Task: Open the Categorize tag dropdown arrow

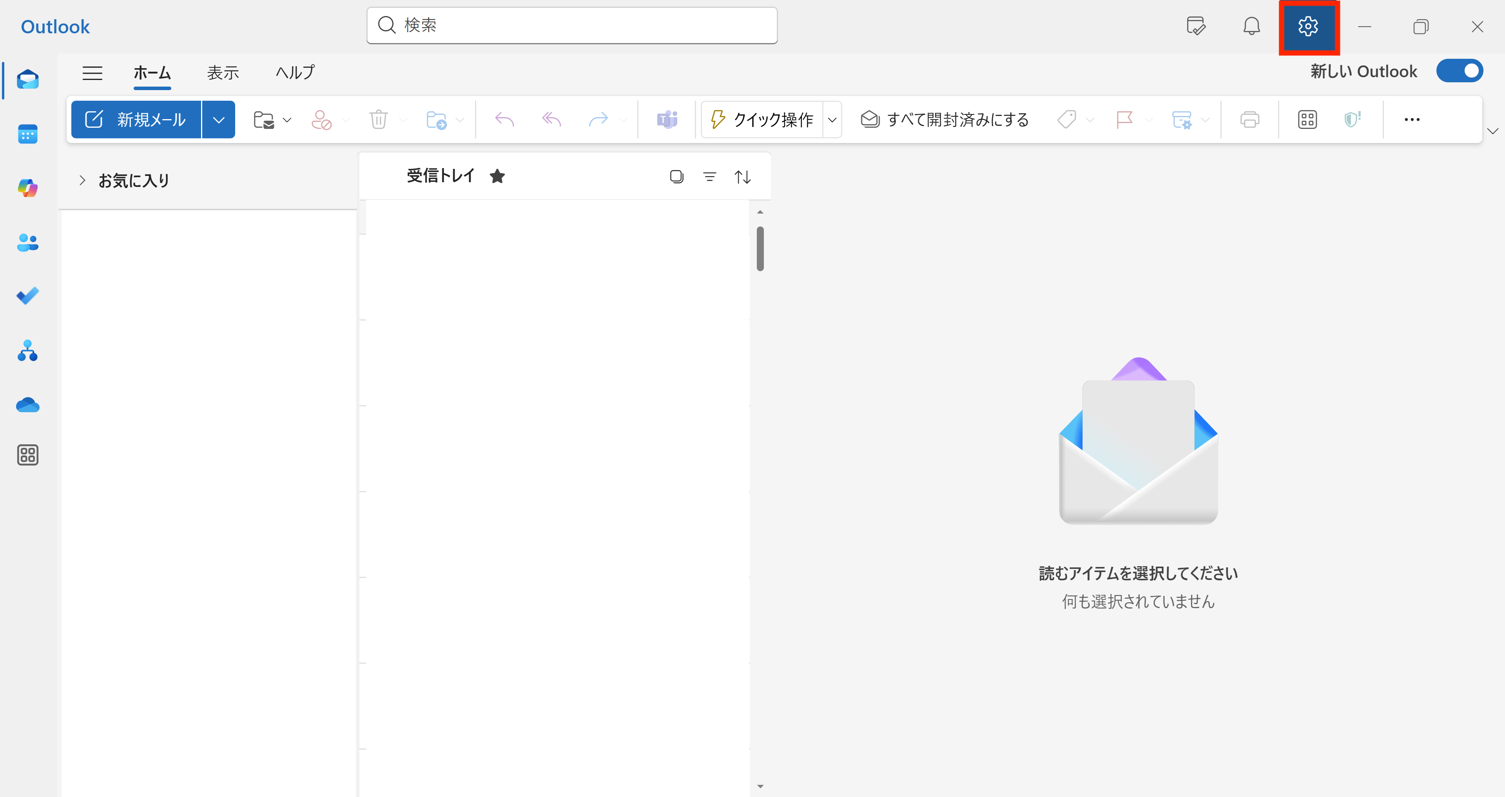Action: point(1090,120)
